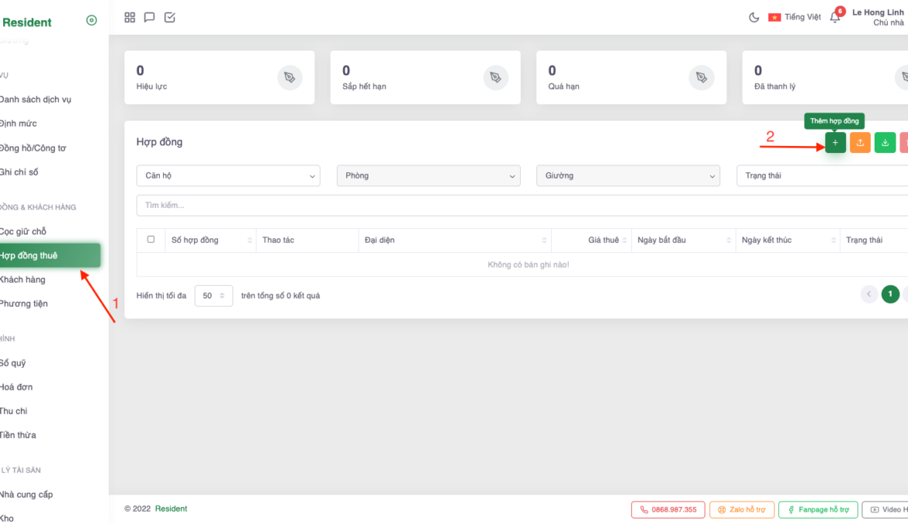Expand the Căn hộ dropdown filter
Viewport: 908px width, 524px height.
coord(228,176)
